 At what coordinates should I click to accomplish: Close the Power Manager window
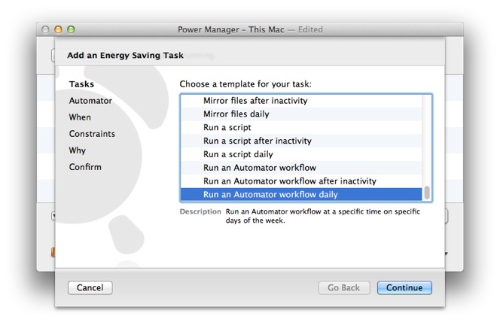[44, 29]
